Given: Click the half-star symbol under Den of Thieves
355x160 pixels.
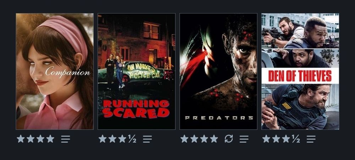Looking at the screenshot, I should click(296, 139).
